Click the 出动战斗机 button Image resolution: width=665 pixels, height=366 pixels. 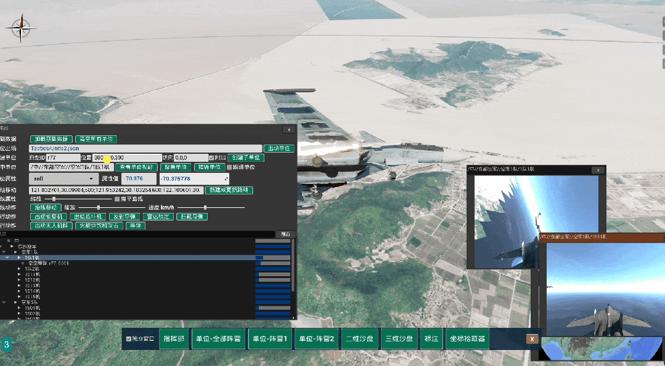point(88,216)
